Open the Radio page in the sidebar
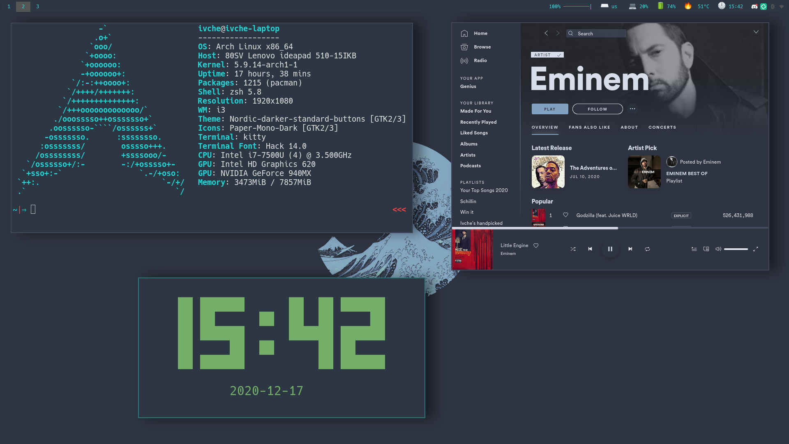This screenshot has height=444, width=789. tap(480, 60)
